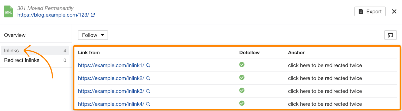The height and width of the screenshot is (111, 402).
Task: Click magnifier icon next to inlink1 URL
Action: 148,65
